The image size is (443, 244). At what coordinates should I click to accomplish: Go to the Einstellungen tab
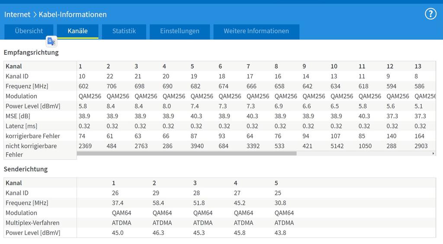[x=180, y=31]
